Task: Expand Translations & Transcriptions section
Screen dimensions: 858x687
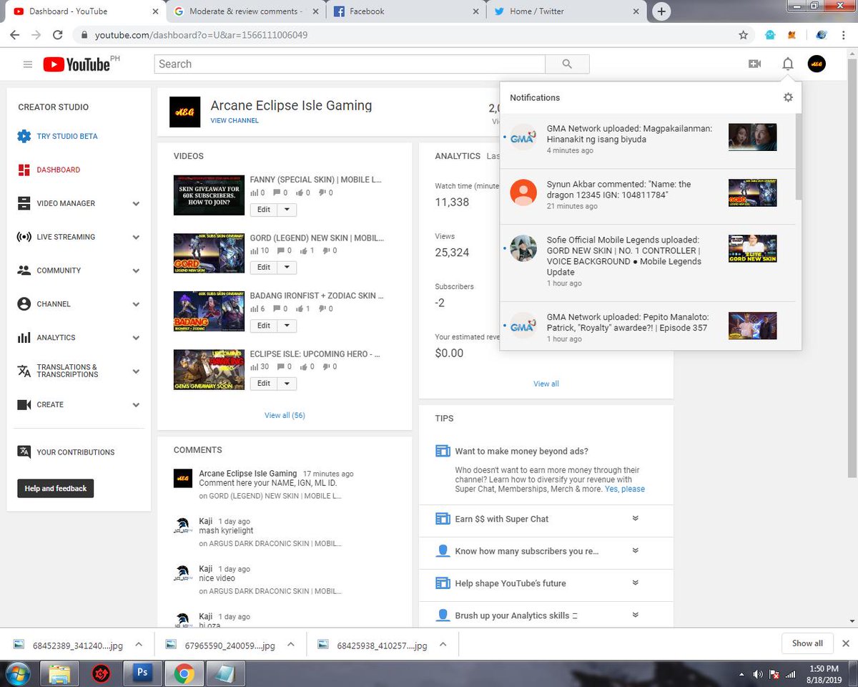Action: [136, 371]
